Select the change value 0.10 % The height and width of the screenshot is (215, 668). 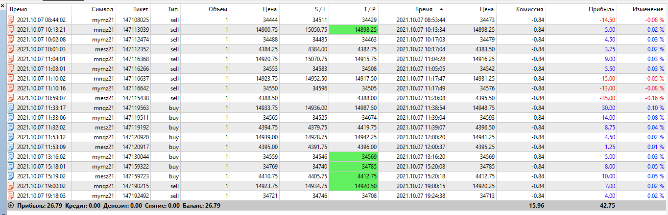pyautogui.click(x=654, y=108)
